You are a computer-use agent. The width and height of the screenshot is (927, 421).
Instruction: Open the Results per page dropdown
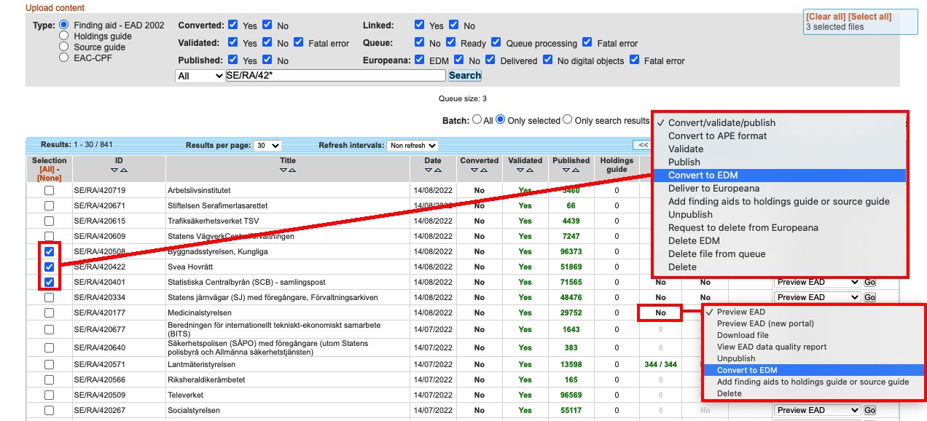(x=267, y=146)
